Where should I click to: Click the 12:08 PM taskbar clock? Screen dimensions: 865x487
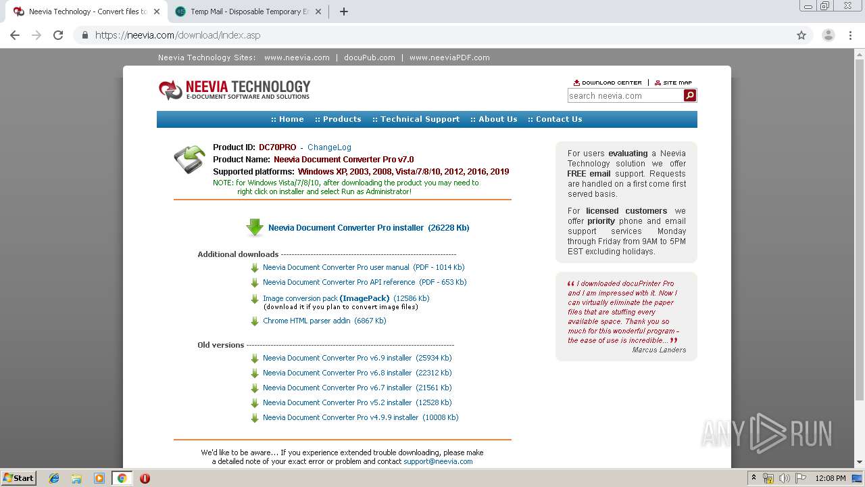[x=830, y=478]
